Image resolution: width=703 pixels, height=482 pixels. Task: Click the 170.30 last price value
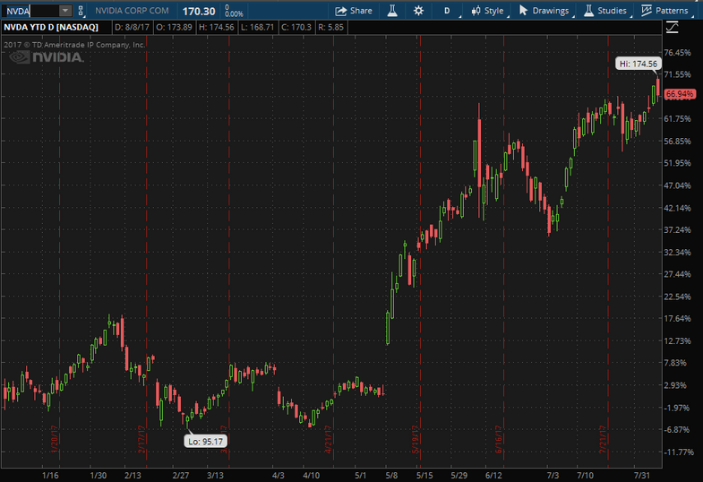[199, 12]
